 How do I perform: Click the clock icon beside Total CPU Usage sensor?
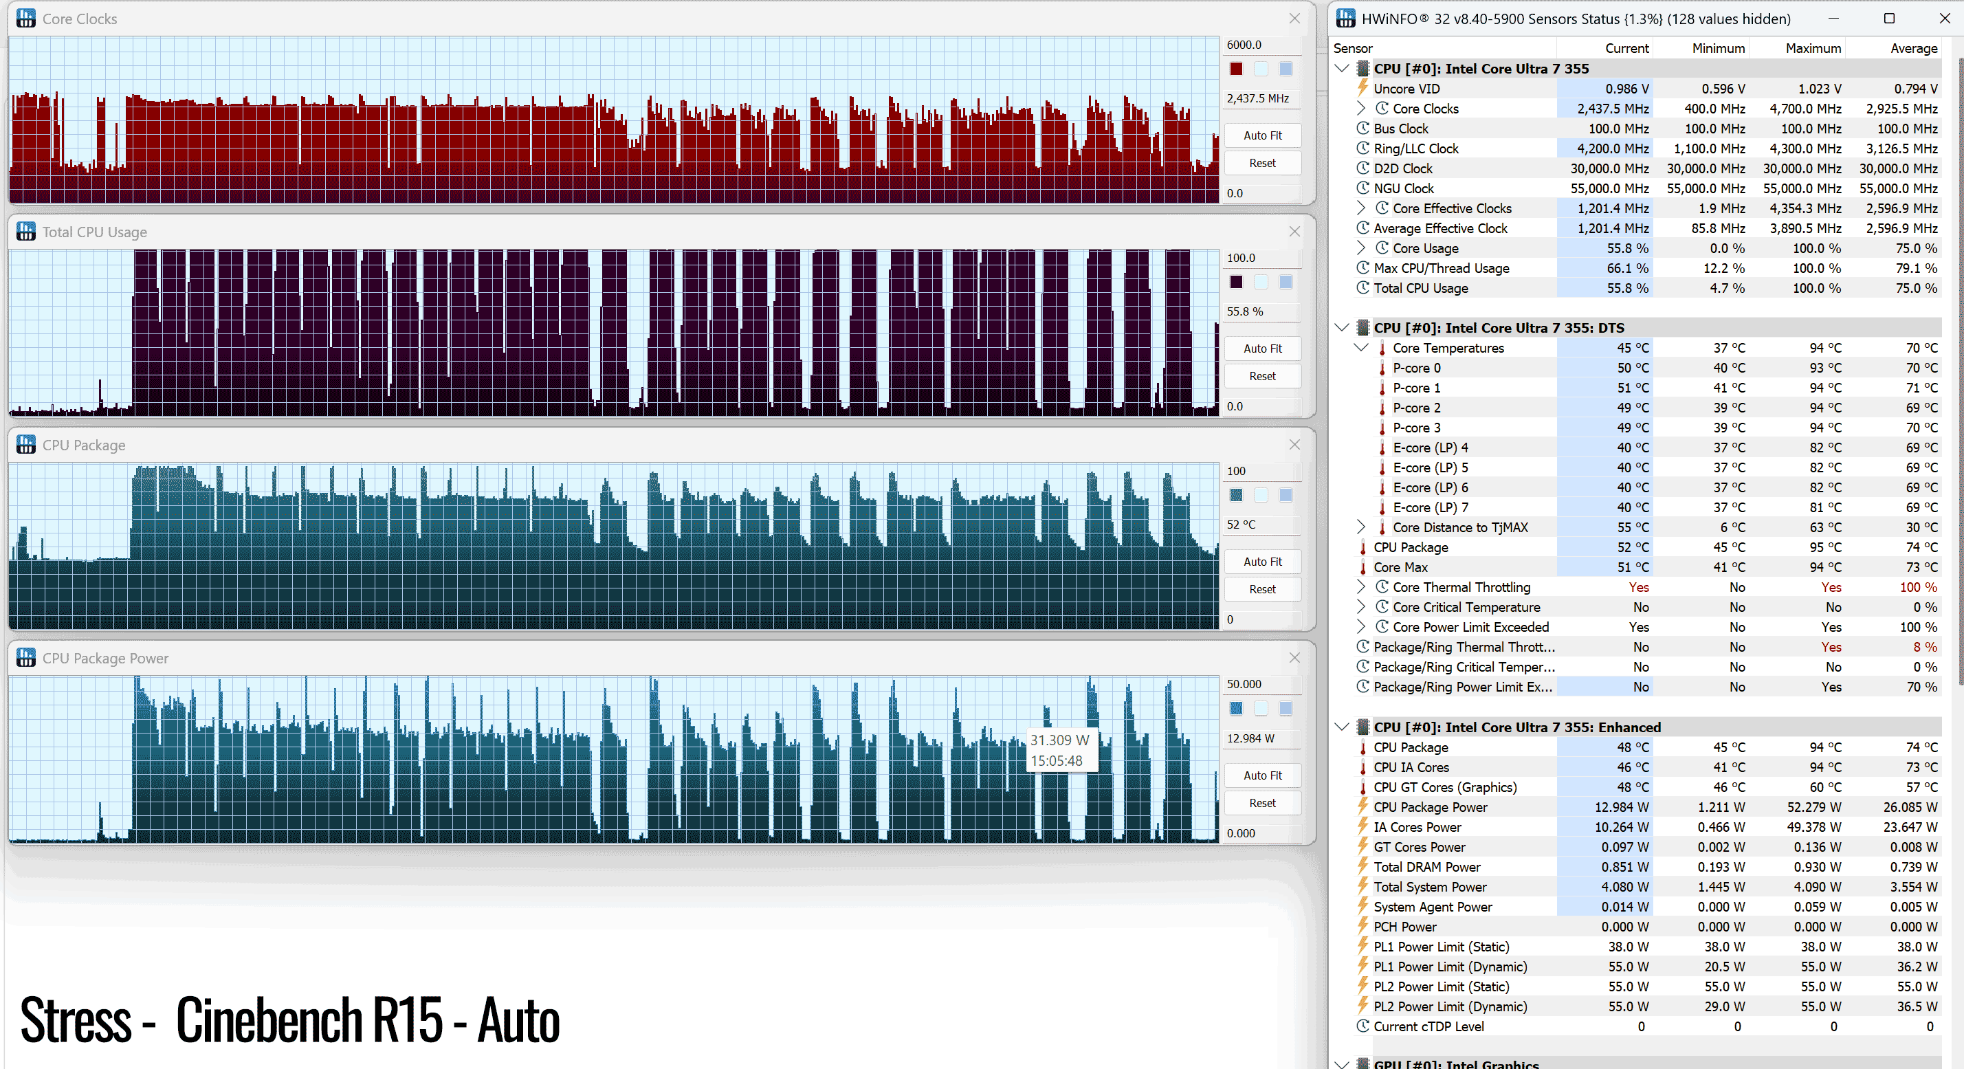1363,287
